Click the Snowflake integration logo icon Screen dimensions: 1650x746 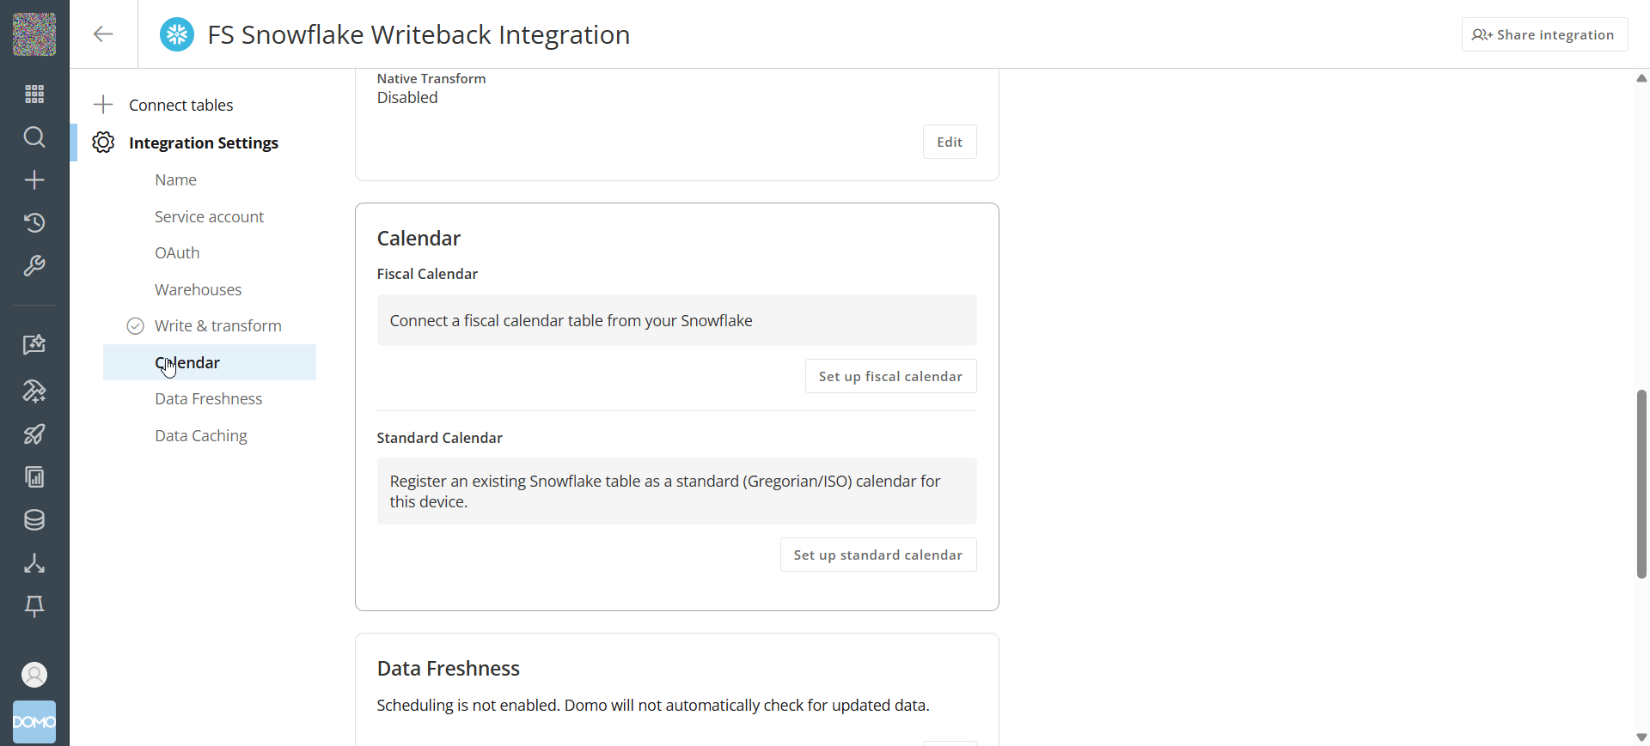[177, 34]
